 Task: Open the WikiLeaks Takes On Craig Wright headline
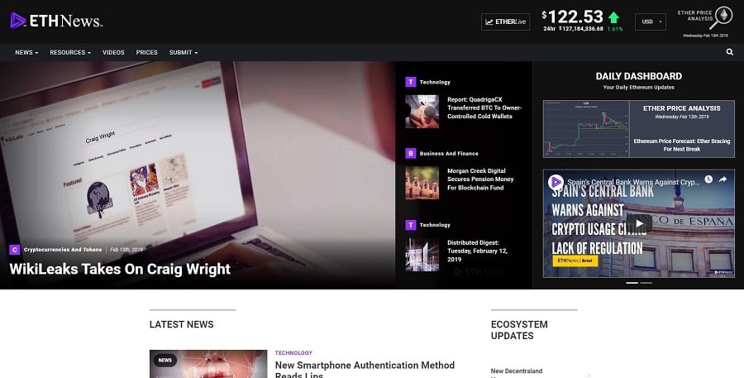pyautogui.click(x=120, y=269)
